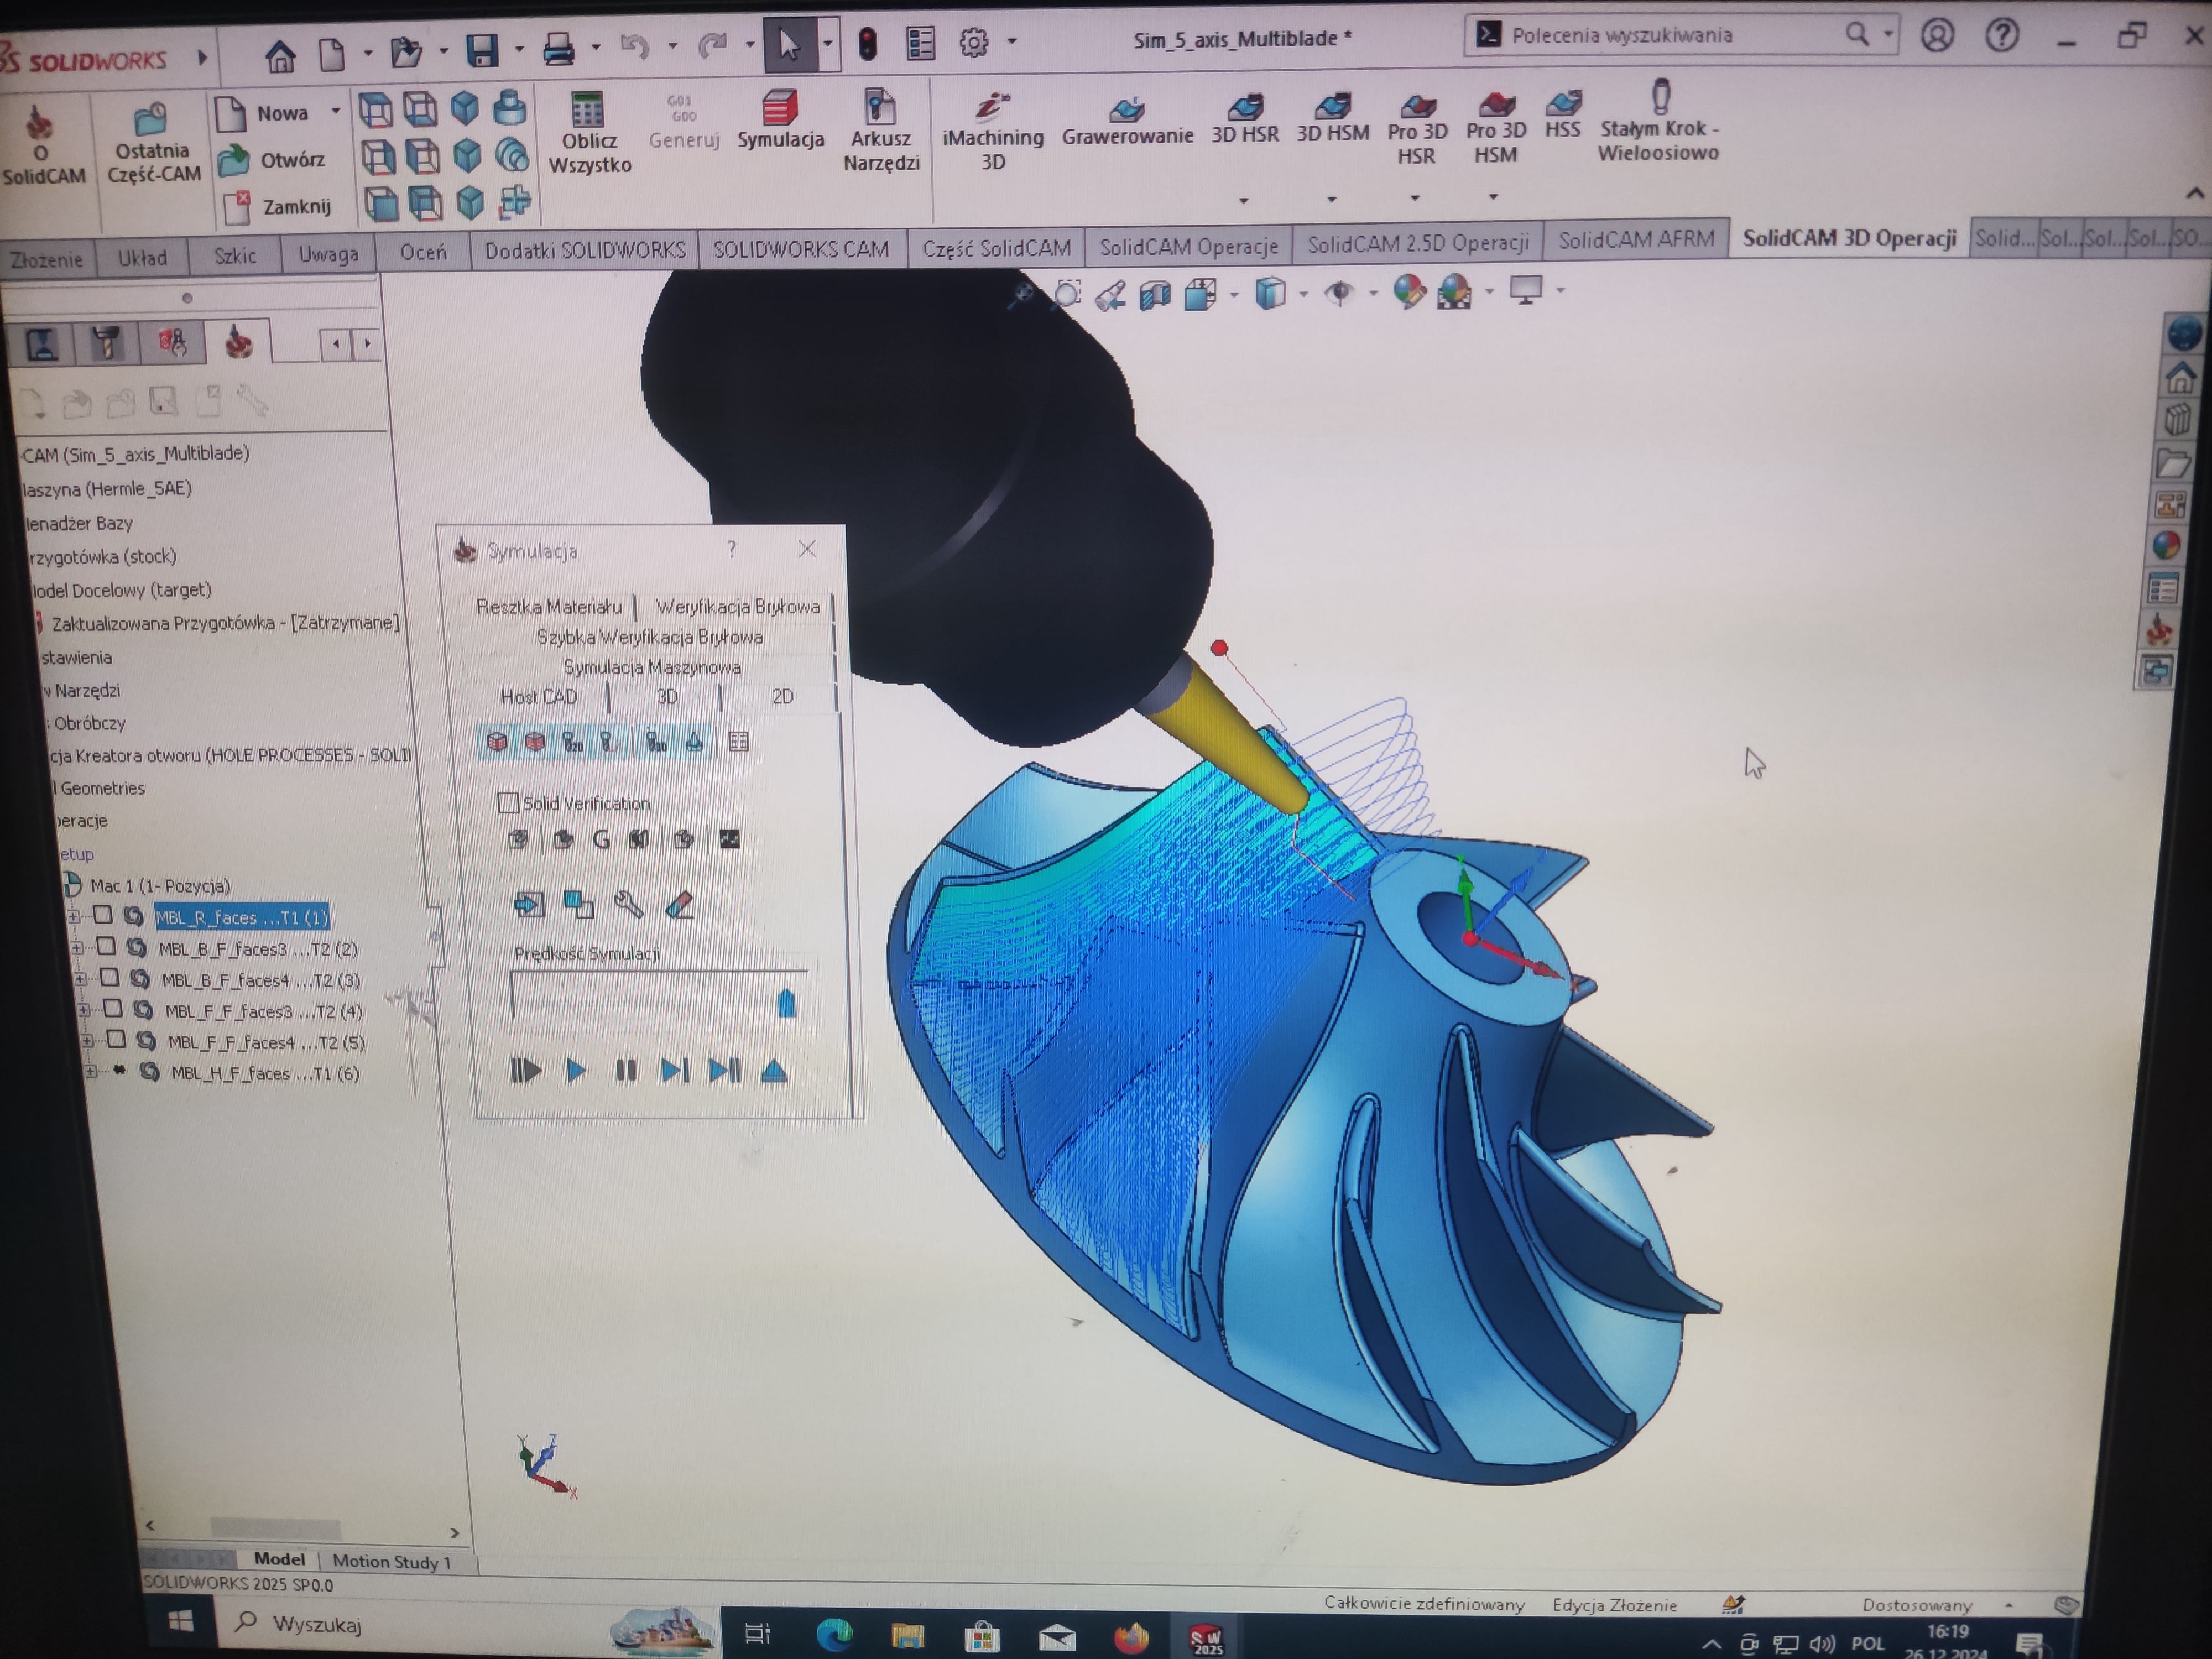The height and width of the screenshot is (1659, 2212).
Task: Open the SolidCAM manager tab icon
Action: coord(238,343)
